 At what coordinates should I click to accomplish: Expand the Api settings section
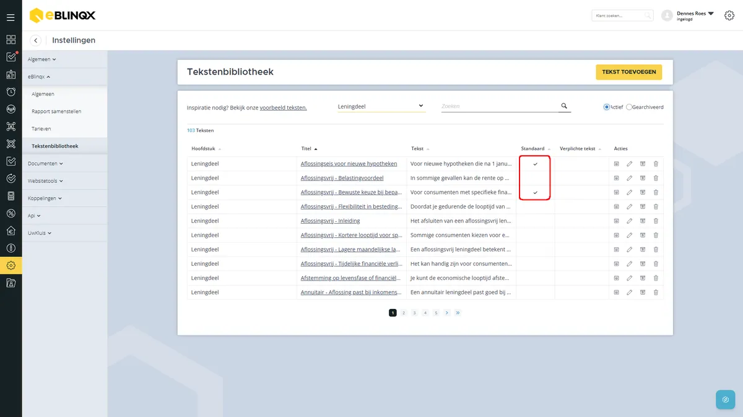point(64,216)
